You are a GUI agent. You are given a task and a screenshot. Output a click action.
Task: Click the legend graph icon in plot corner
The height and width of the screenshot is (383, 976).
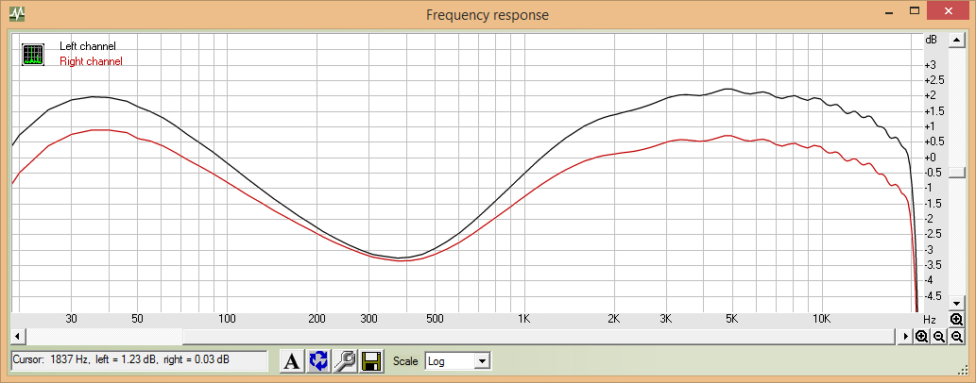pos(33,54)
